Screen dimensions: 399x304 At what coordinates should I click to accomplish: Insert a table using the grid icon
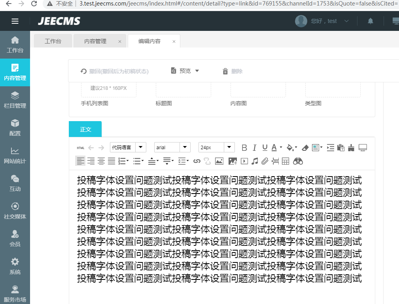point(286,161)
